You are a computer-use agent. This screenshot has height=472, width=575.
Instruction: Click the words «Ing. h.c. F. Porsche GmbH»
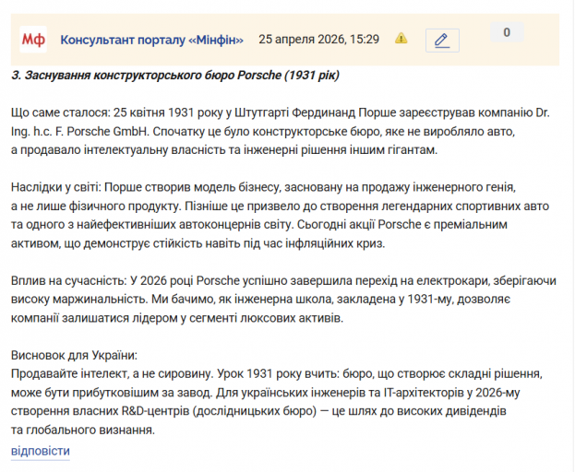tap(80, 131)
